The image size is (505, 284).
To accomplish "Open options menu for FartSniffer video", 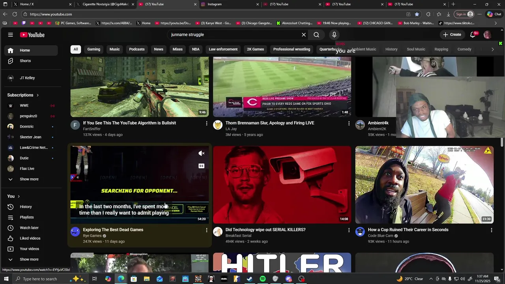I will click(x=206, y=123).
